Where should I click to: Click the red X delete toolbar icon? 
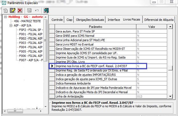(x=20, y=10)
